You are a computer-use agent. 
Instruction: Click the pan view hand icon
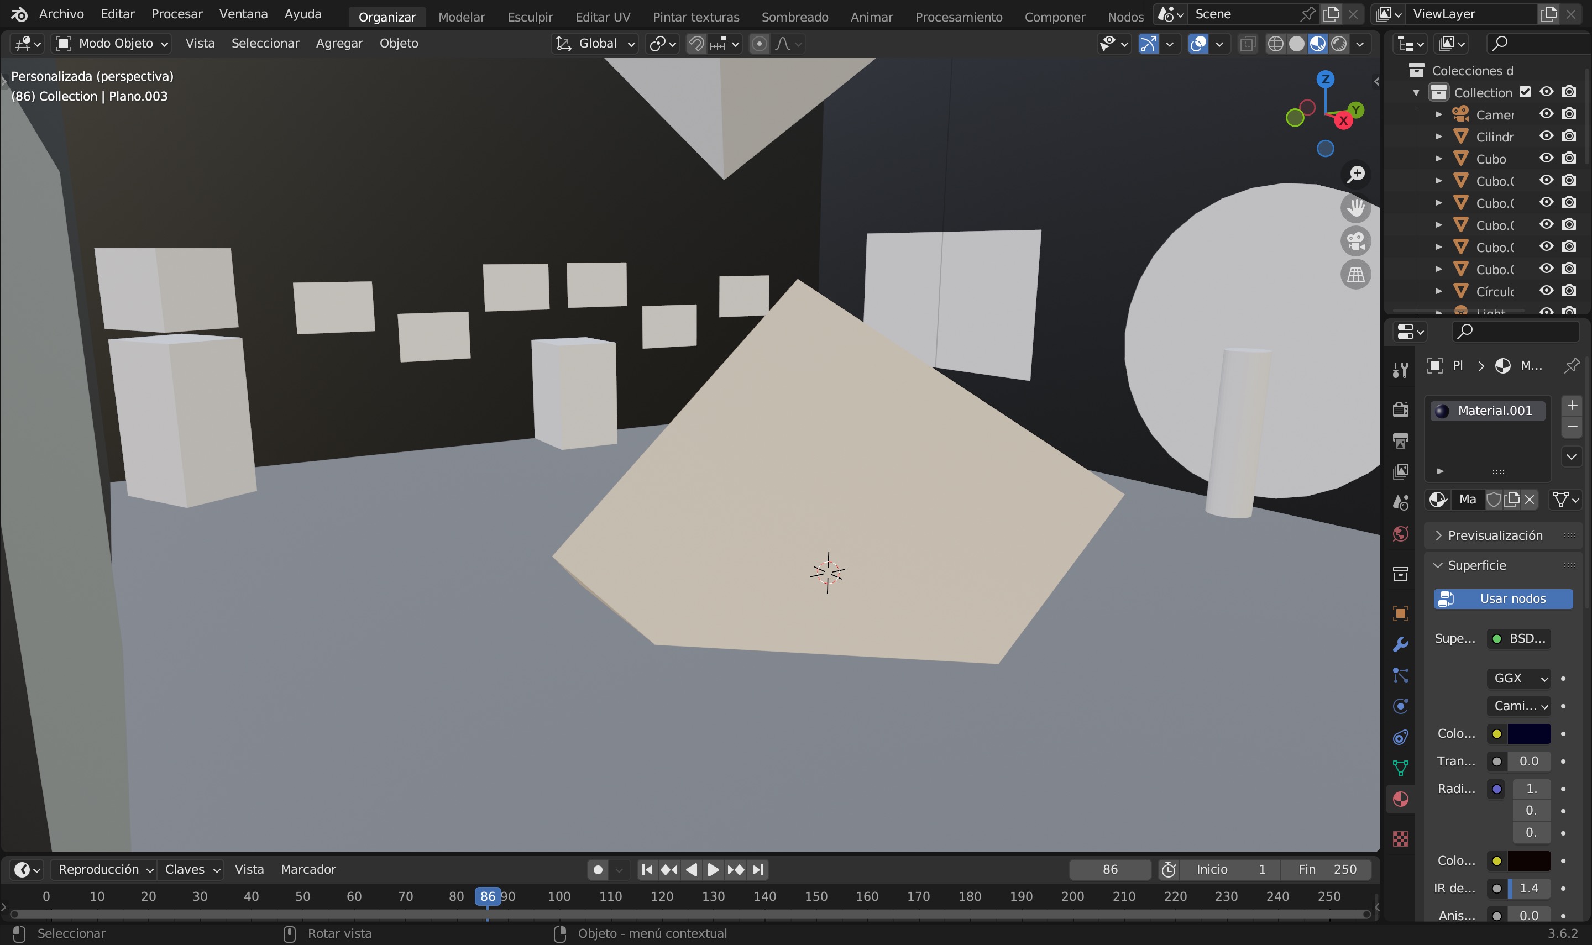pos(1355,208)
